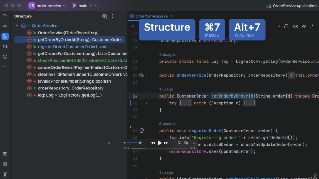The width and height of the screenshot is (319, 179).
Task: Click the AirPlay icon in video controls
Action: (x=179, y=143)
